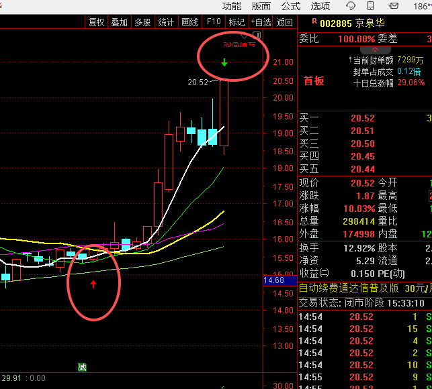Collapse the limit-up info panel with the red chevron
The height and width of the screenshot is (389, 432).
point(376,50)
